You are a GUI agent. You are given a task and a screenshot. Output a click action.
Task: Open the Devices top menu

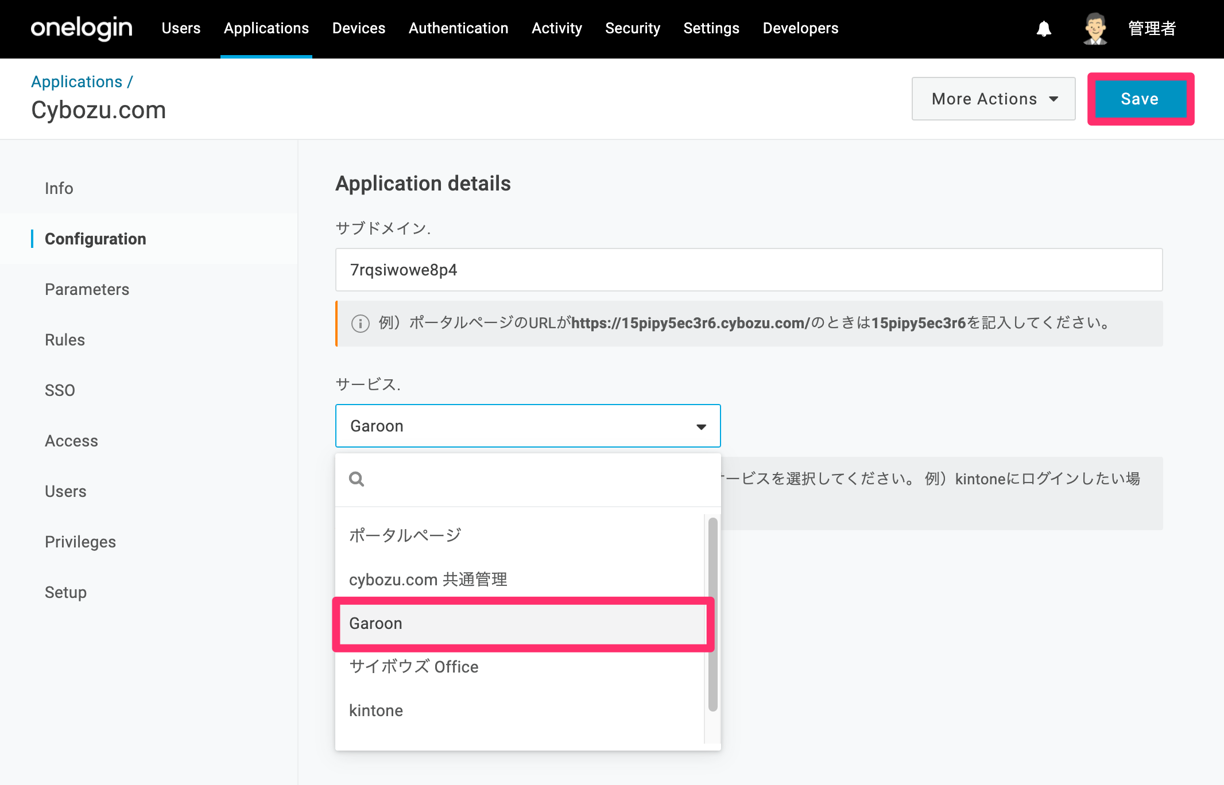359,28
